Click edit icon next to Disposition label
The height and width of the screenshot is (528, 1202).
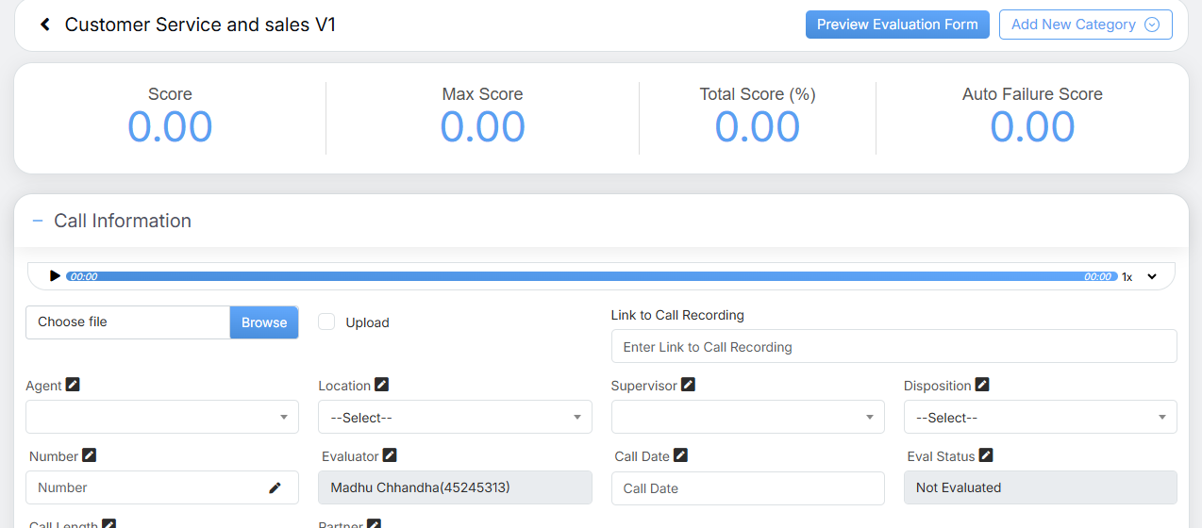[x=982, y=385]
